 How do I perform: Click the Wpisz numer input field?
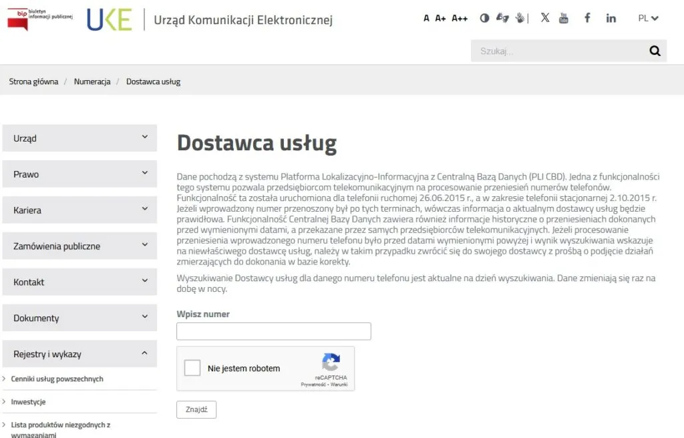click(x=274, y=332)
